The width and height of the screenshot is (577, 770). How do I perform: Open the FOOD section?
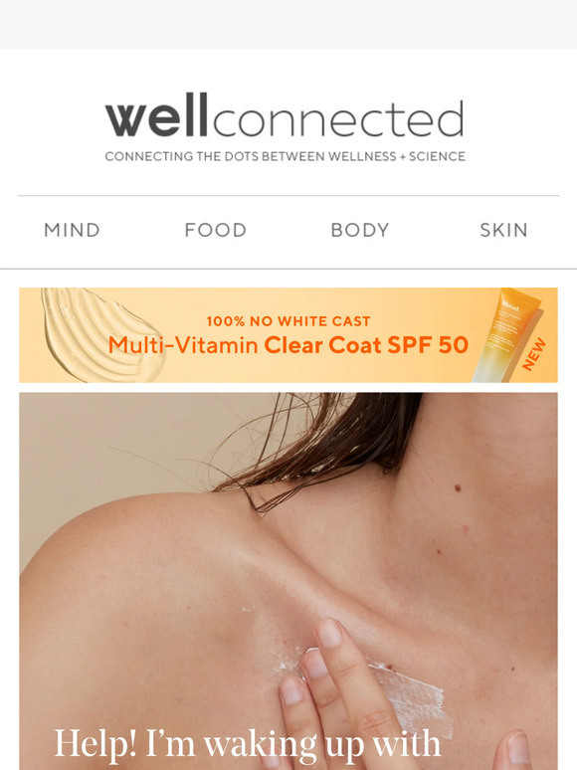click(x=215, y=230)
